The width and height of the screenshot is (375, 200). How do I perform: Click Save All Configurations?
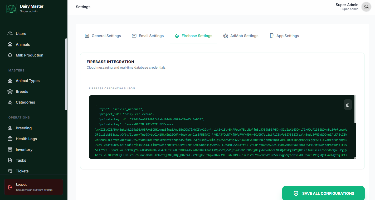click(x=323, y=193)
